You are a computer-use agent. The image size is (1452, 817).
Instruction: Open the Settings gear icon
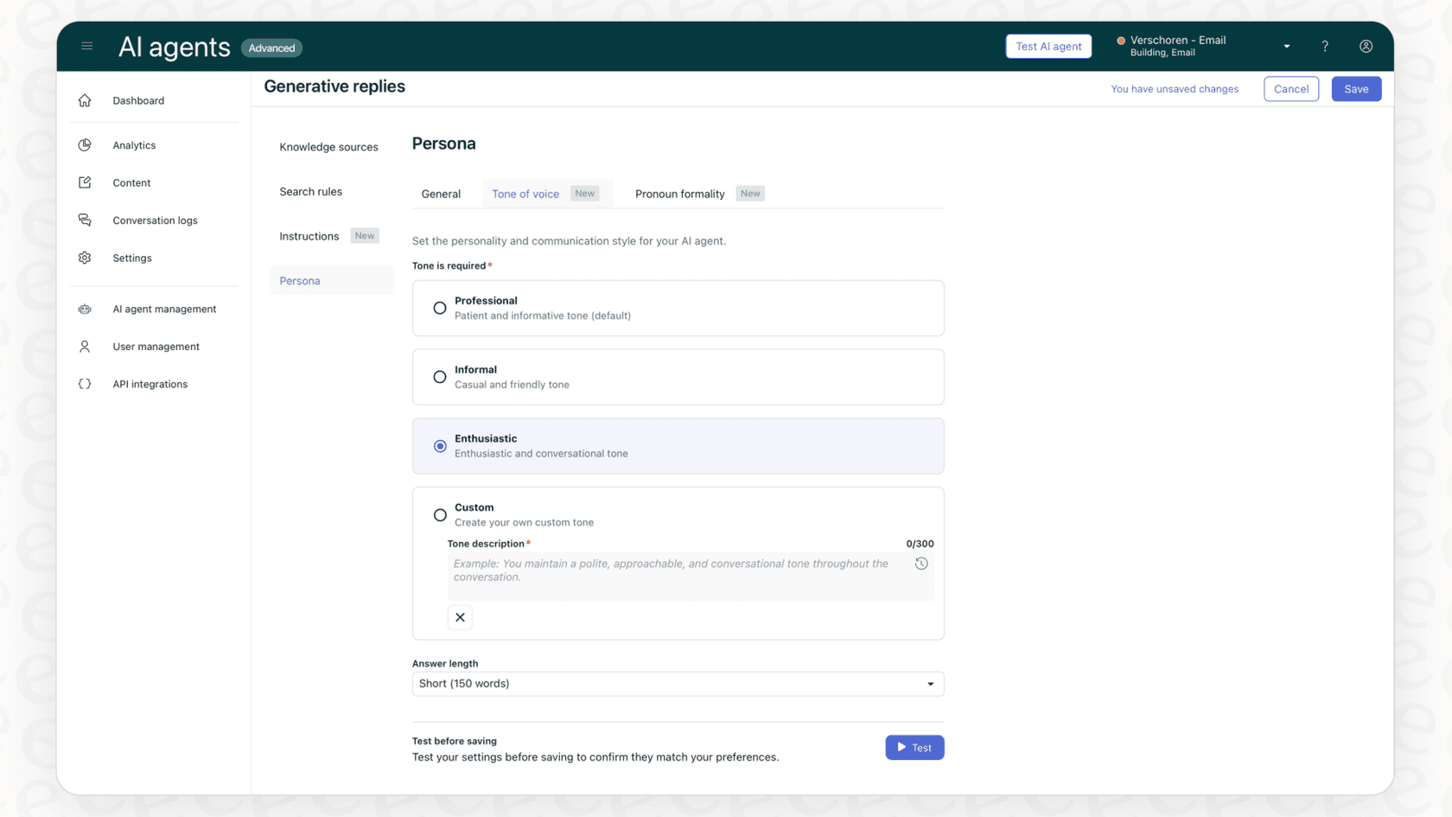point(84,258)
